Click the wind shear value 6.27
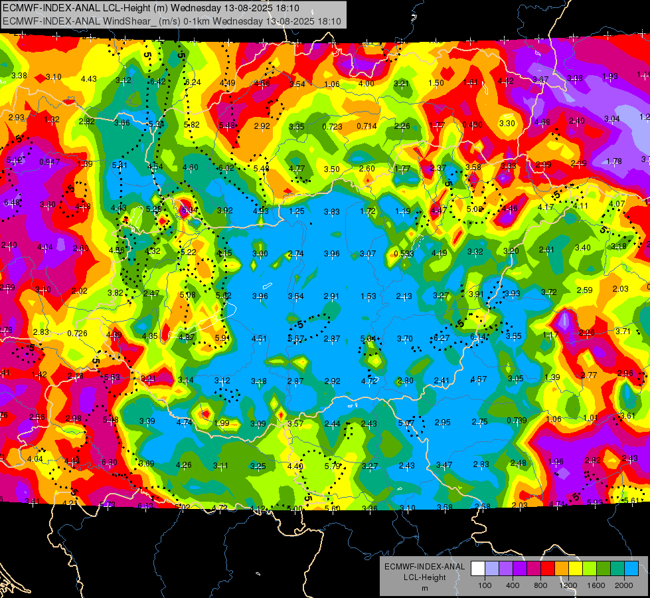650x598 pixels. [442, 338]
